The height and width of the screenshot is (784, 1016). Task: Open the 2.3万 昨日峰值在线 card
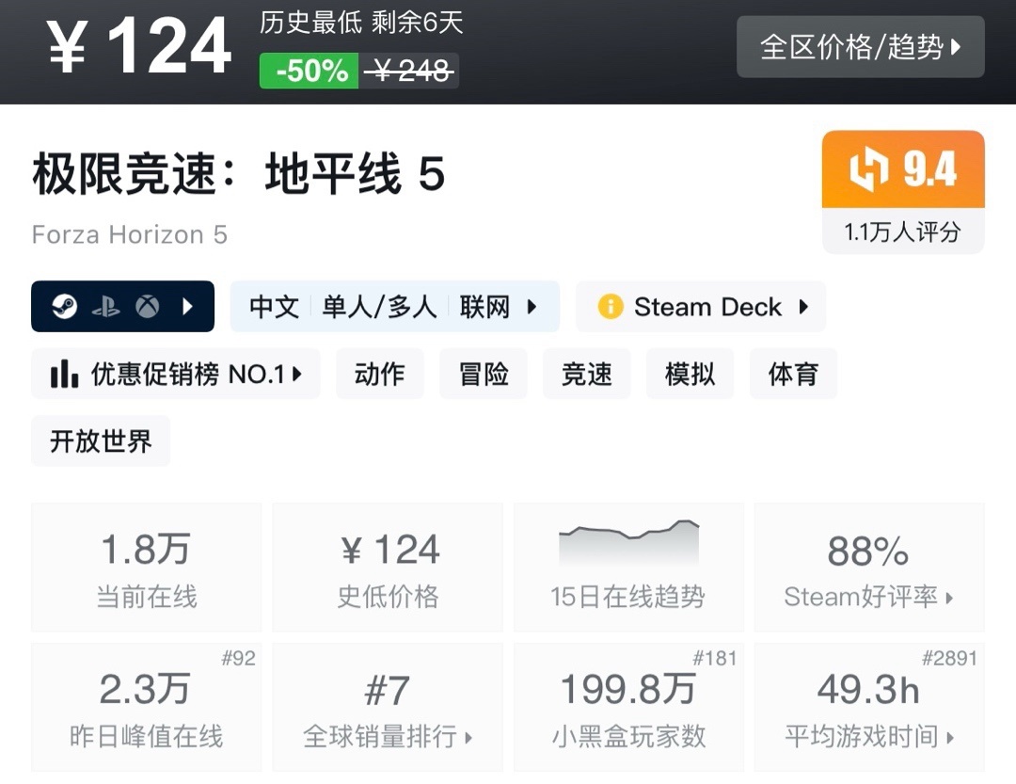point(147,707)
